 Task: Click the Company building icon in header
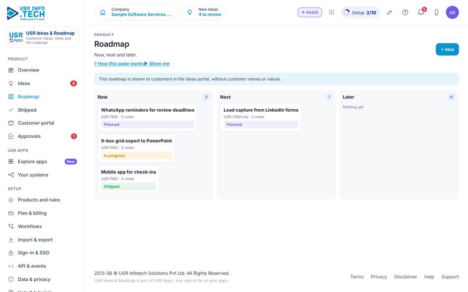[x=102, y=12]
